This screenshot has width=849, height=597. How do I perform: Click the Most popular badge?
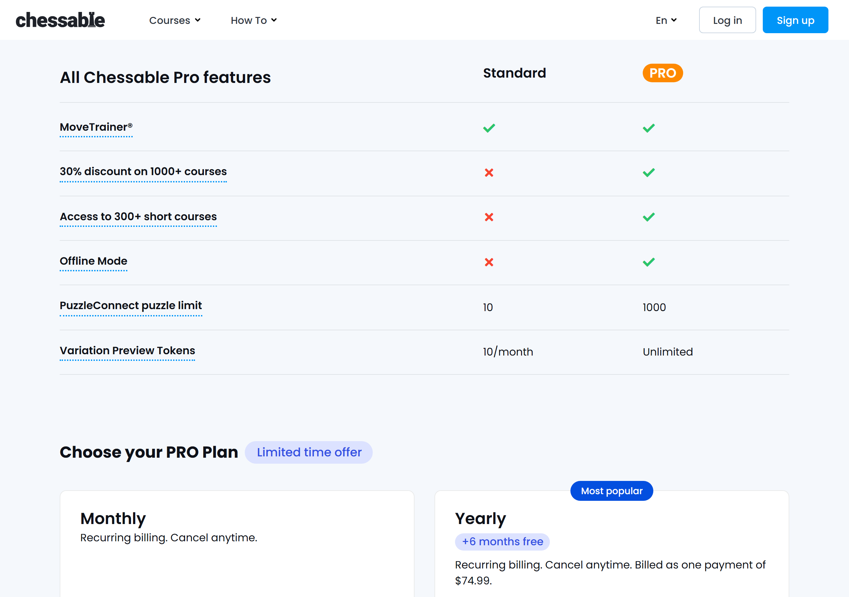[612, 491]
